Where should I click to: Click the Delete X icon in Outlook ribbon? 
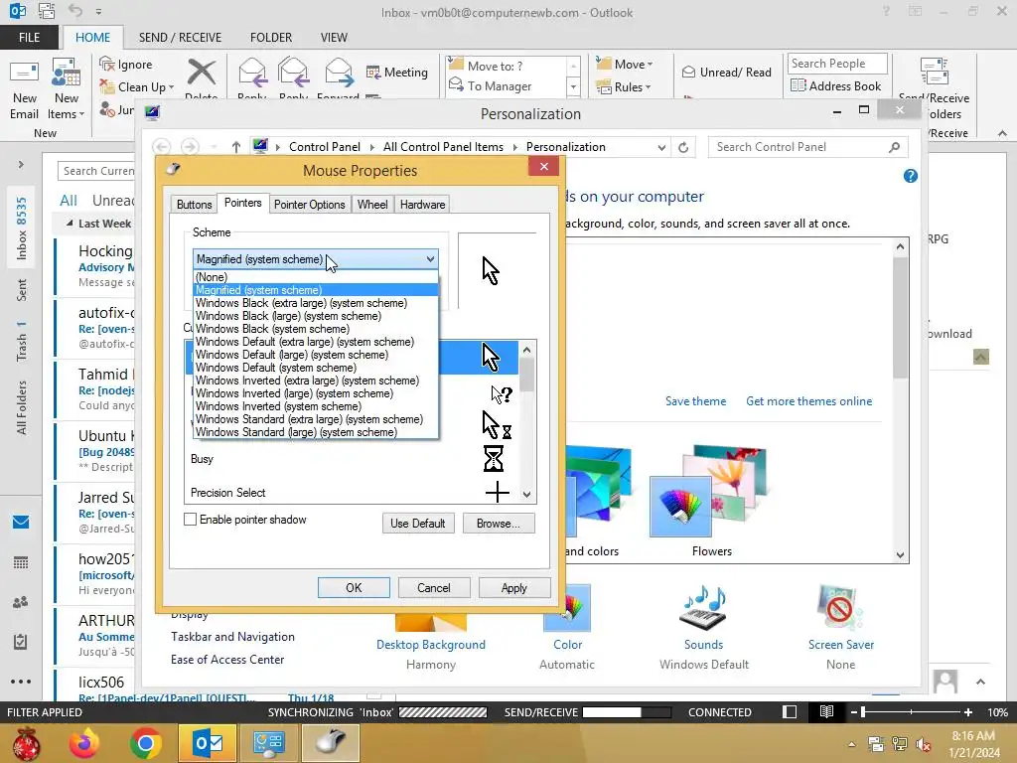click(201, 73)
